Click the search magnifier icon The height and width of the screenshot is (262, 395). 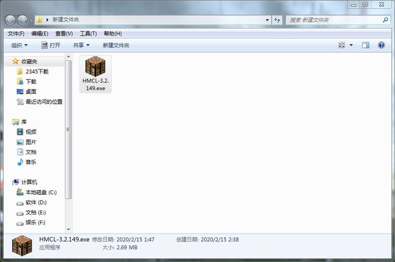[x=386, y=20]
